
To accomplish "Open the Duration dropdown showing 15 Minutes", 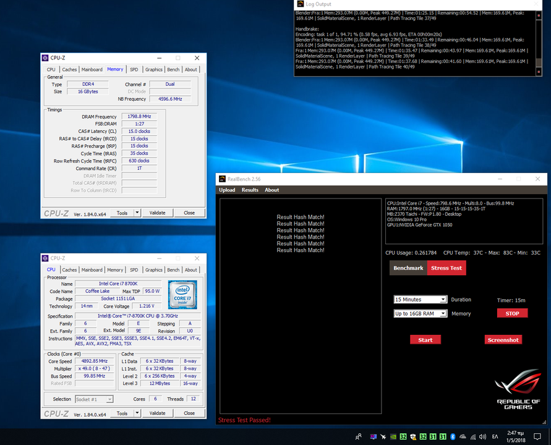I will [421, 300].
